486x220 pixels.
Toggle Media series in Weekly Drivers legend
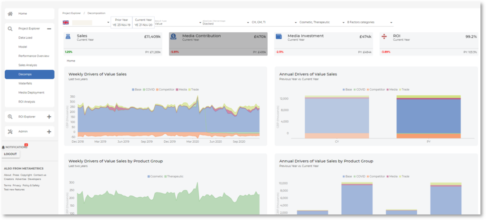(182, 90)
